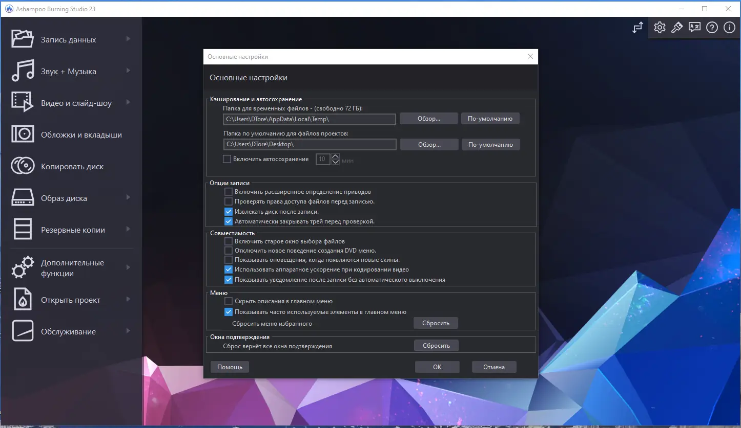Increase autosave minutes with up arrow
741x428 pixels.
point(336,156)
